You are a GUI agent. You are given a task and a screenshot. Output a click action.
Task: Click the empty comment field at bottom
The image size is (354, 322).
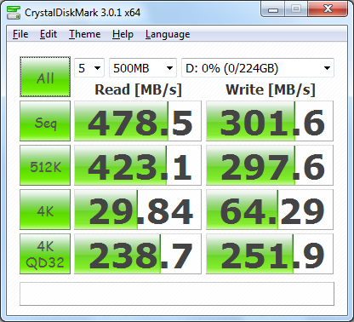click(x=177, y=294)
